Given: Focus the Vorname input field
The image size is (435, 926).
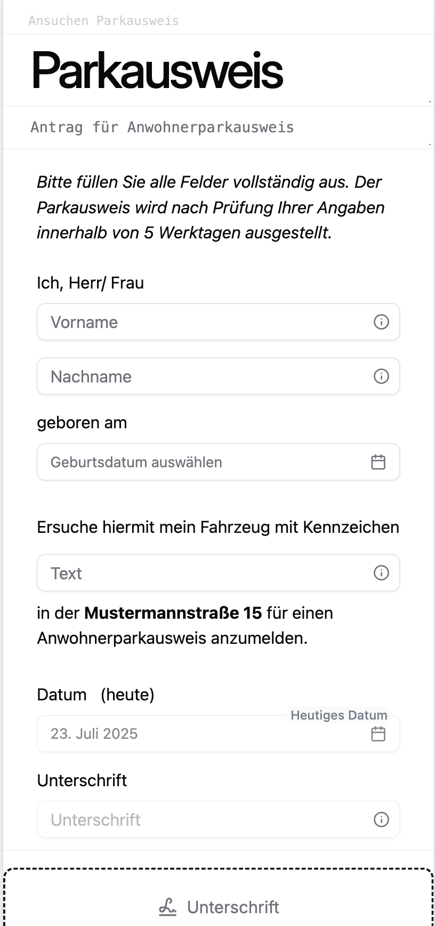Looking at the screenshot, I should 203,322.
